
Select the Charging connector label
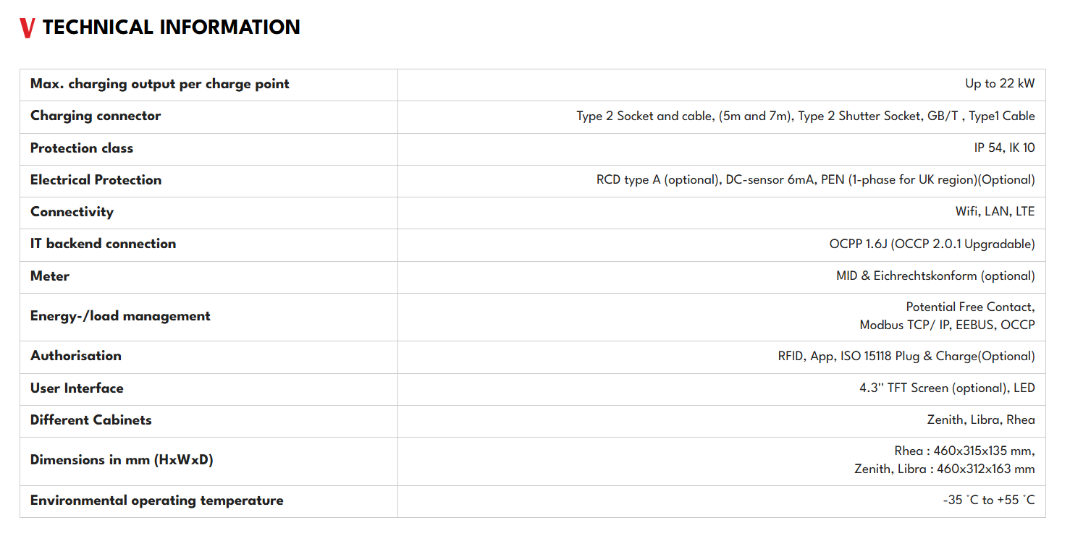96,116
